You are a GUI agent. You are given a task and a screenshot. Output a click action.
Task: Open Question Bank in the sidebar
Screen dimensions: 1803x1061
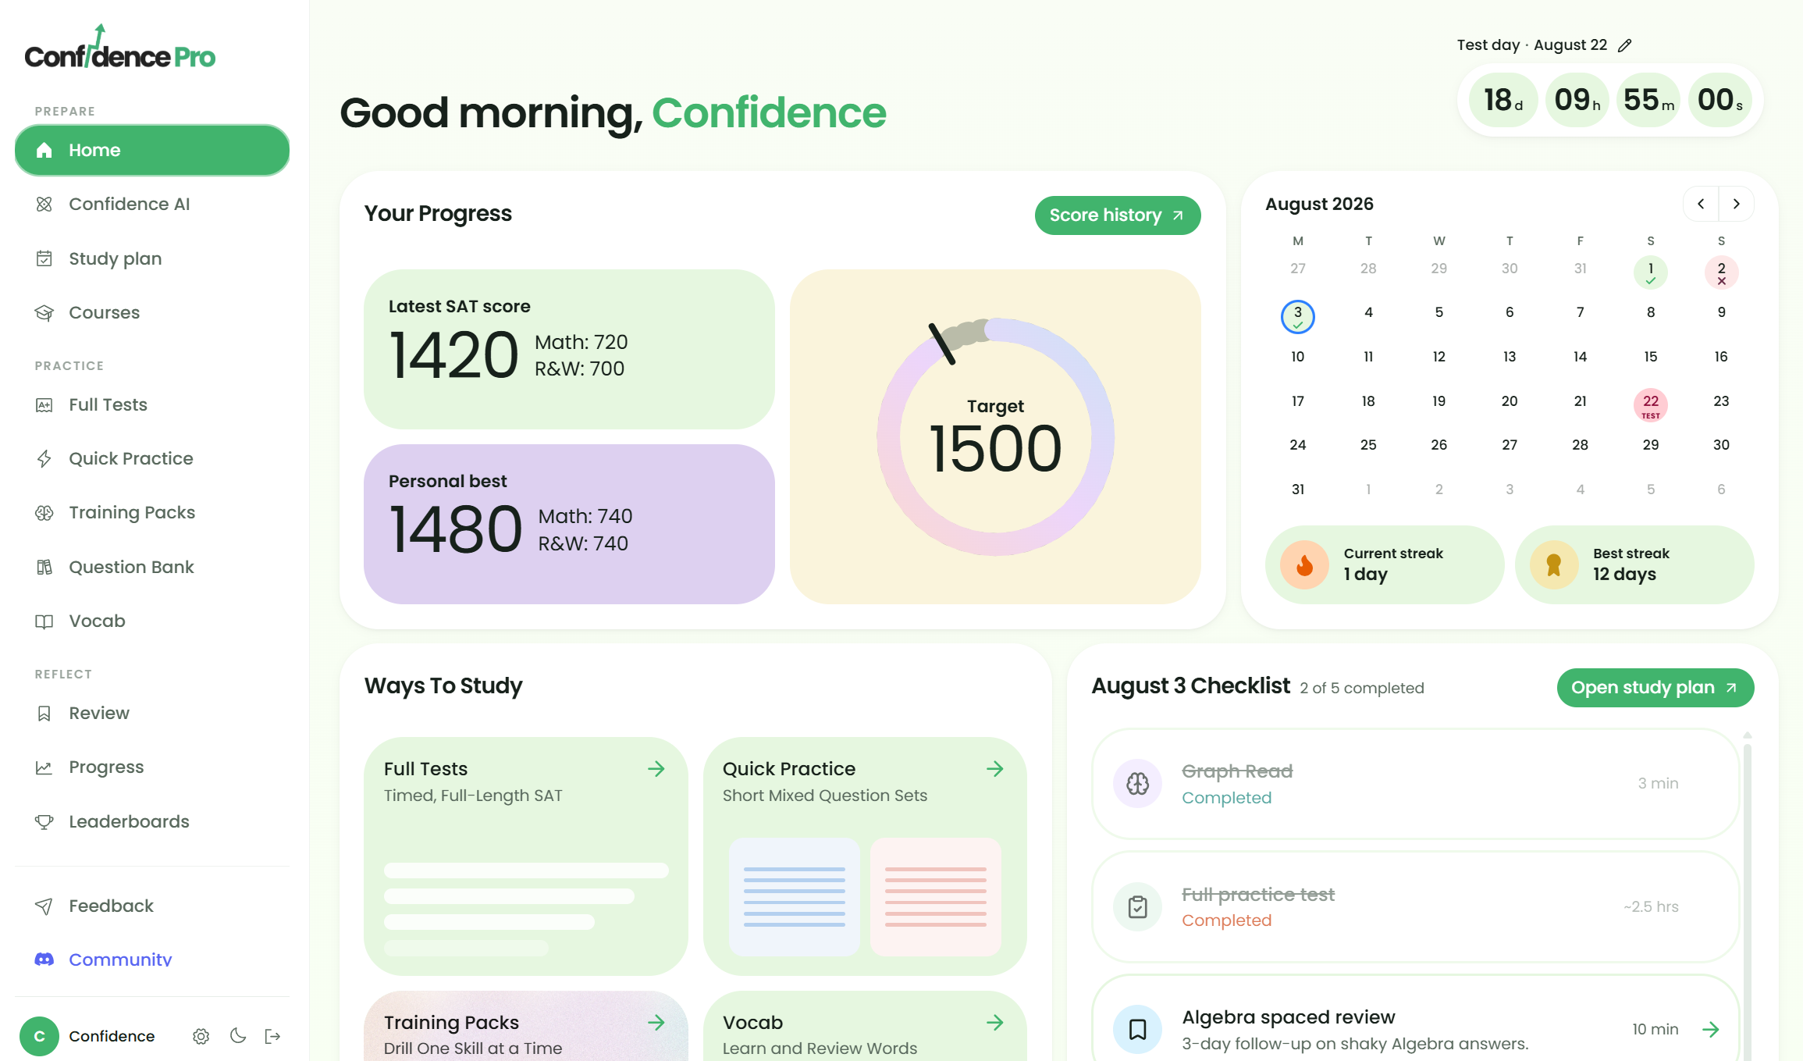coord(152,567)
